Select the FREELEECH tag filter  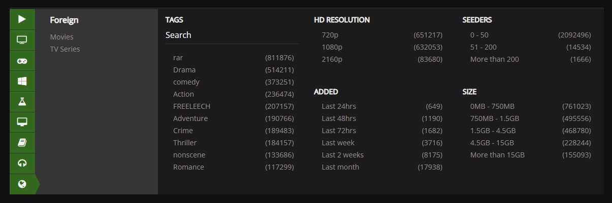[x=191, y=106]
